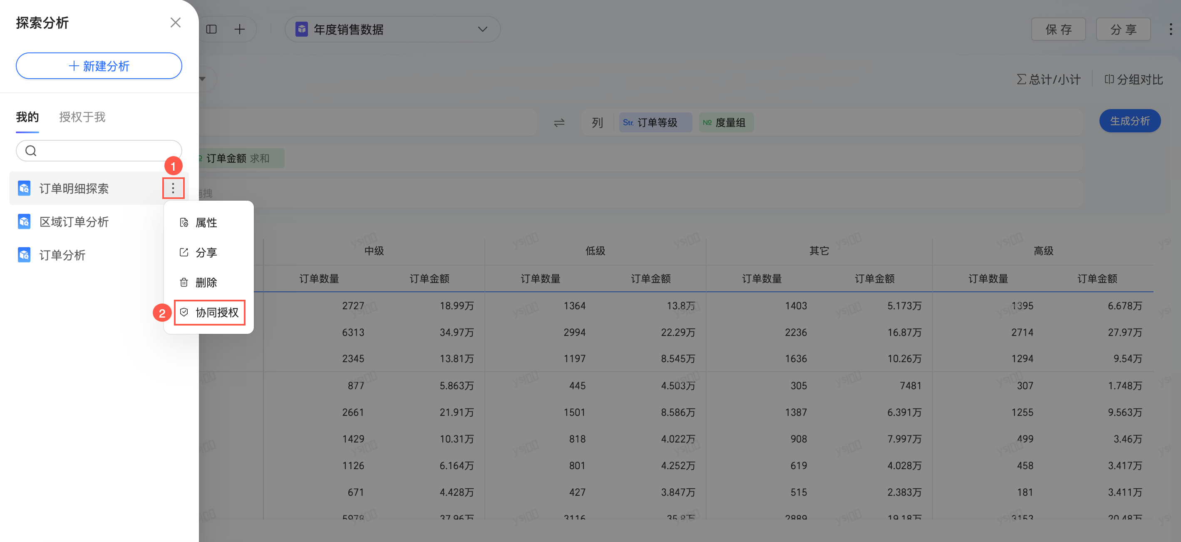Click the 新建分析 button
The width and height of the screenshot is (1181, 542).
(99, 66)
